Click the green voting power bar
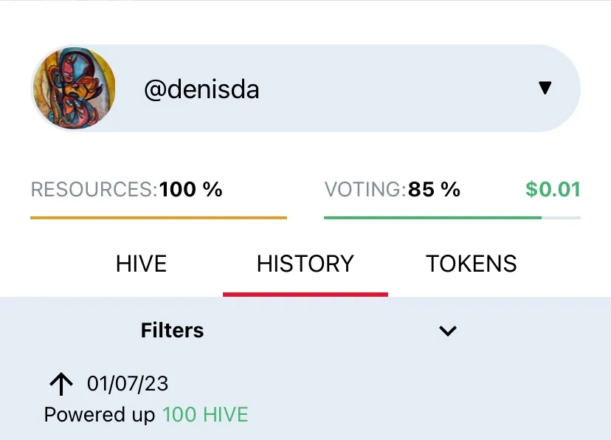 point(432,218)
